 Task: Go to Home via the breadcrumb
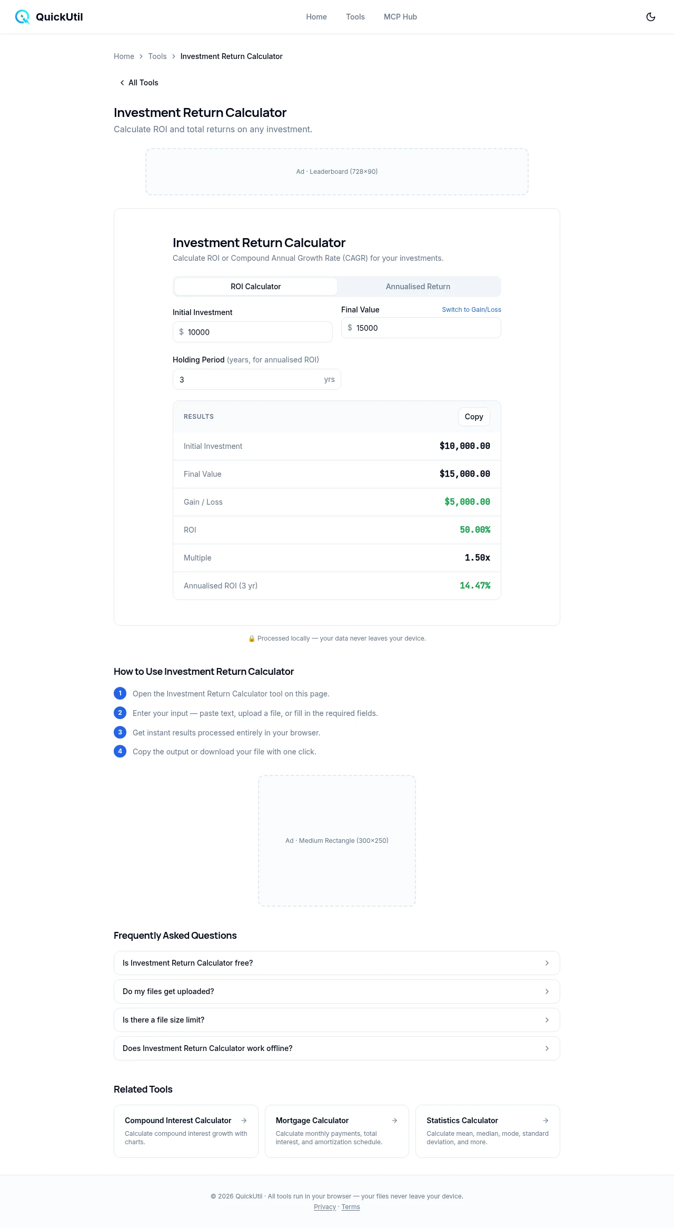(124, 56)
